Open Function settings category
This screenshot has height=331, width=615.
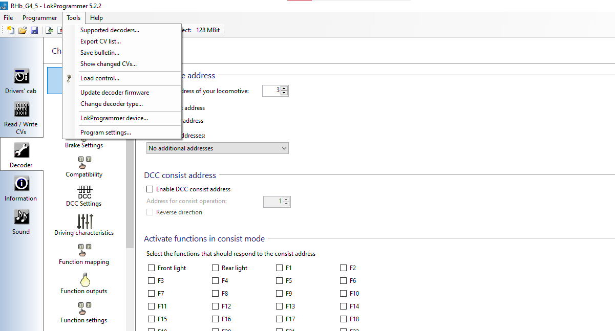click(x=84, y=313)
